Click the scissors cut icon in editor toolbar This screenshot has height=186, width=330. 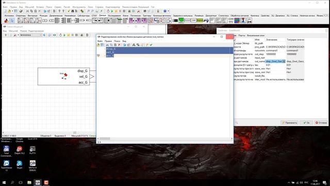[x=107, y=45]
